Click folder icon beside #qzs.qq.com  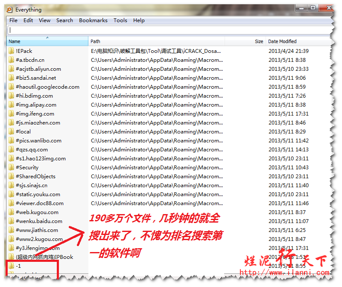click(12, 150)
